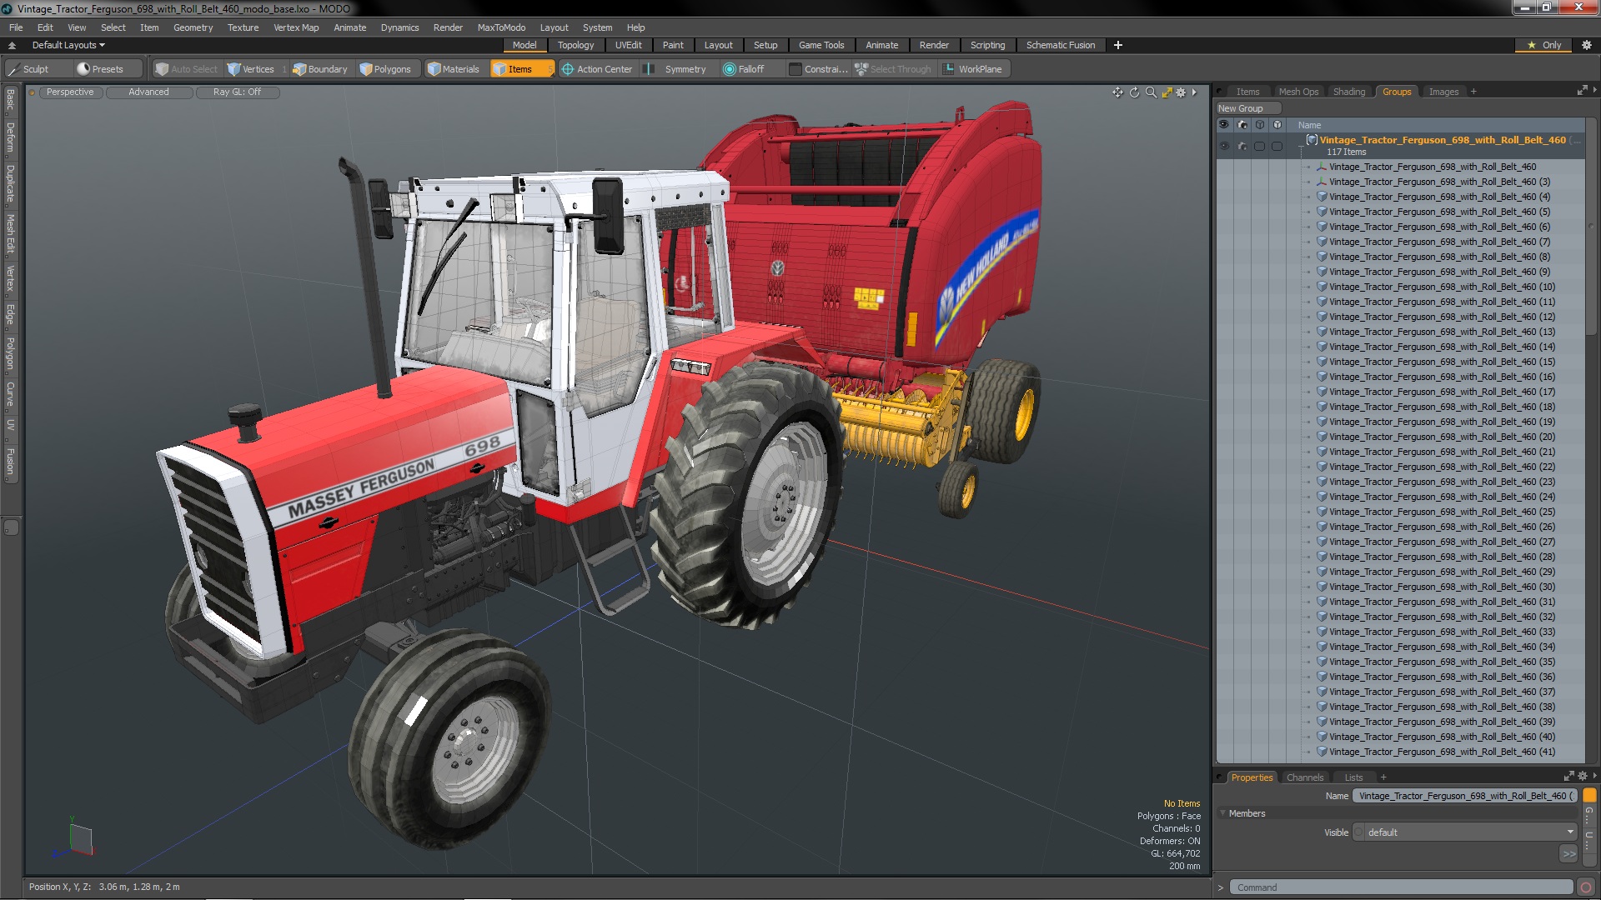Viewport: 1601px width, 900px height.
Task: Toggle visibility eye of the tractor group
Action: 1223,146
